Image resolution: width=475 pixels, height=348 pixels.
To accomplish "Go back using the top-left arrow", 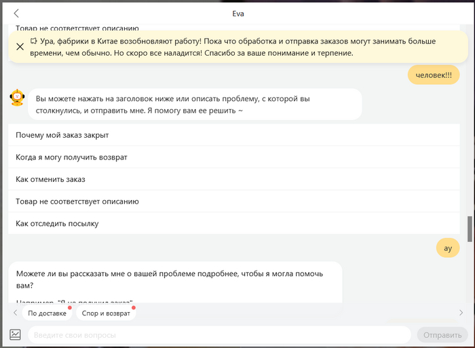I will click(16, 14).
